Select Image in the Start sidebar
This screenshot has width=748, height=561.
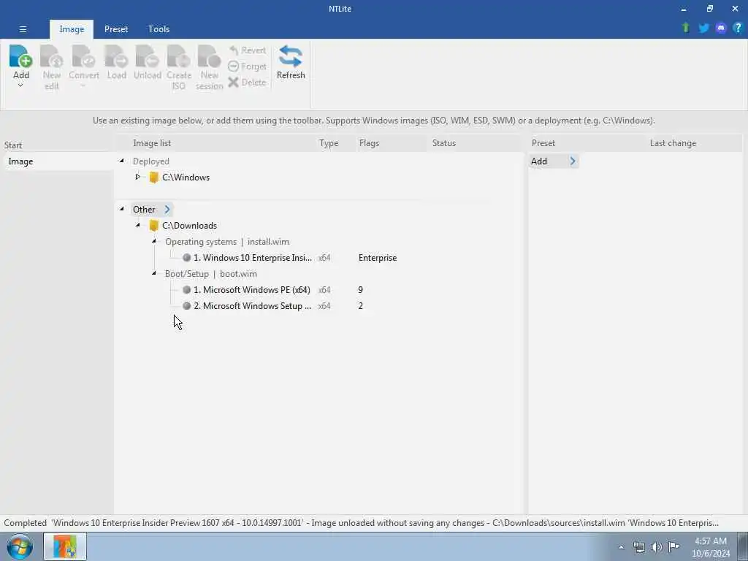[x=57, y=161]
